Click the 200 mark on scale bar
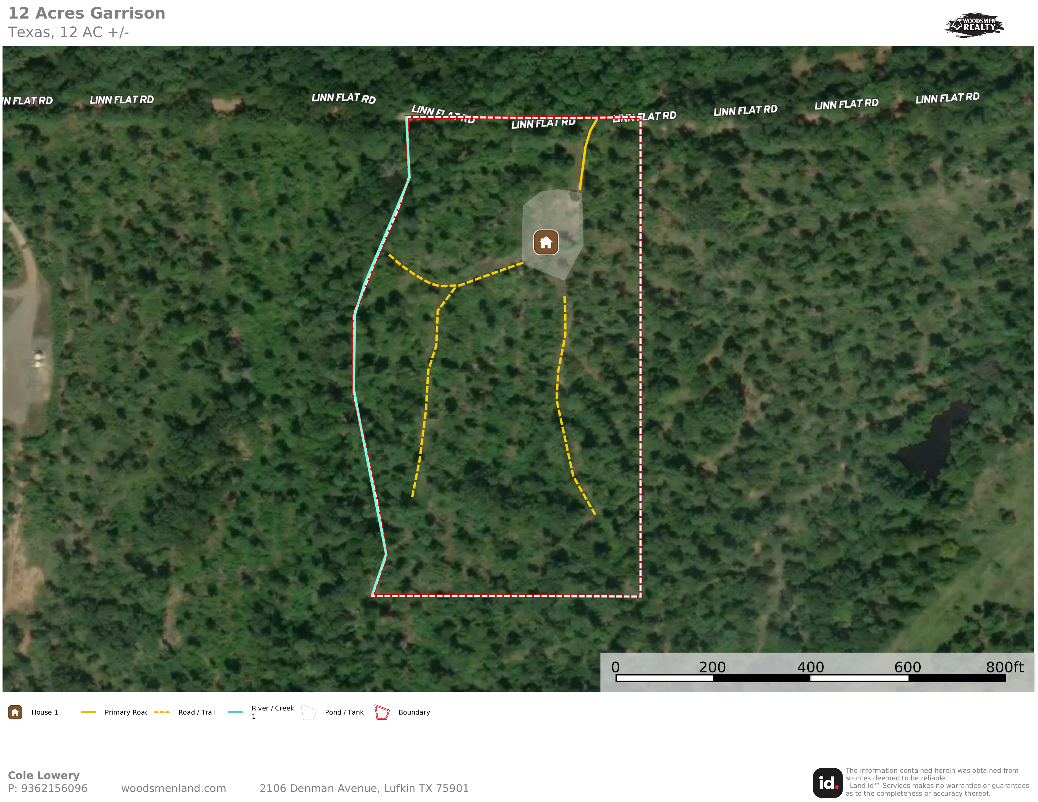 [712, 667]
